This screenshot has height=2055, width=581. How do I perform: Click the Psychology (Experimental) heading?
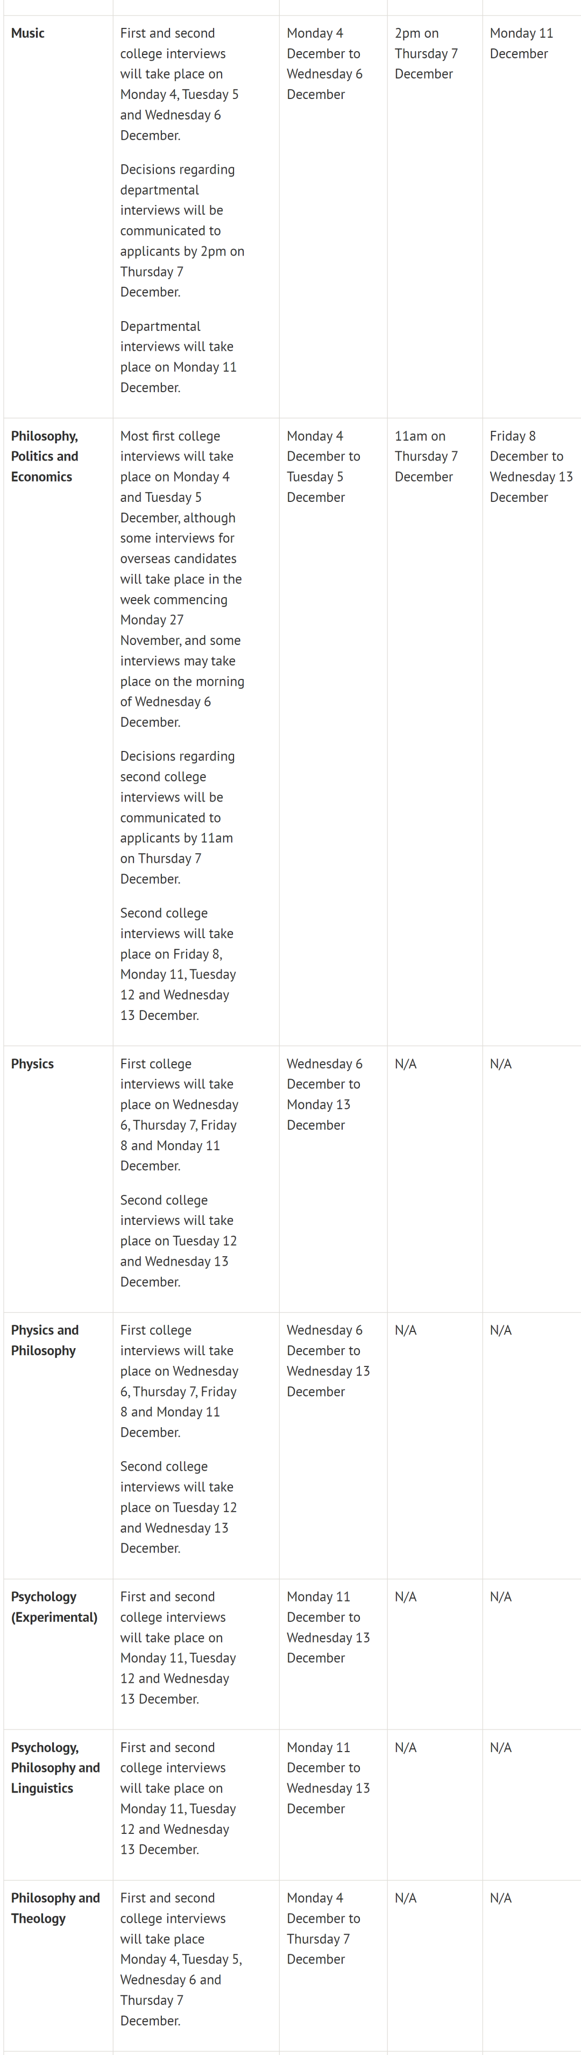pyautogui.click(x=54, y=1607)
